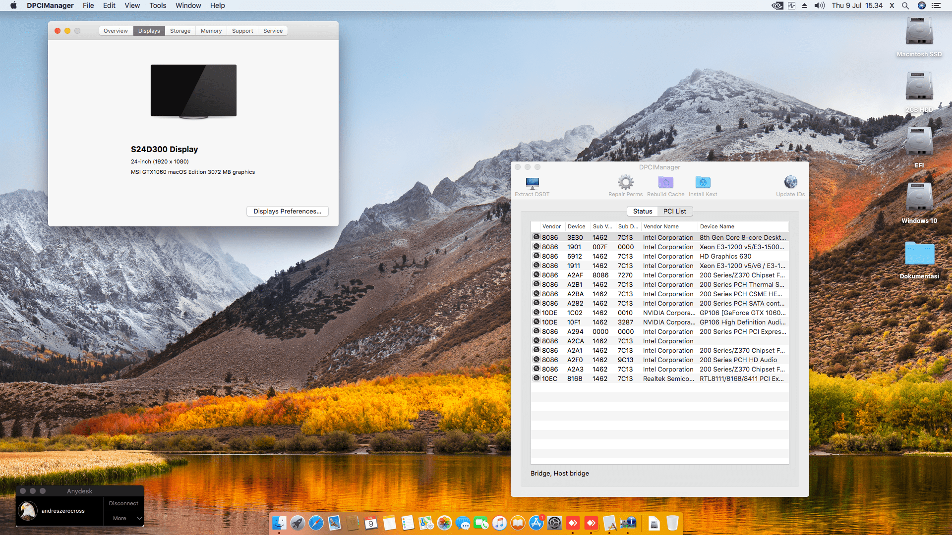Image resolution: width=952 pixels, height=535 pixels.
Task: Open Reminders from the dock
Action: [x=408, y=523]
